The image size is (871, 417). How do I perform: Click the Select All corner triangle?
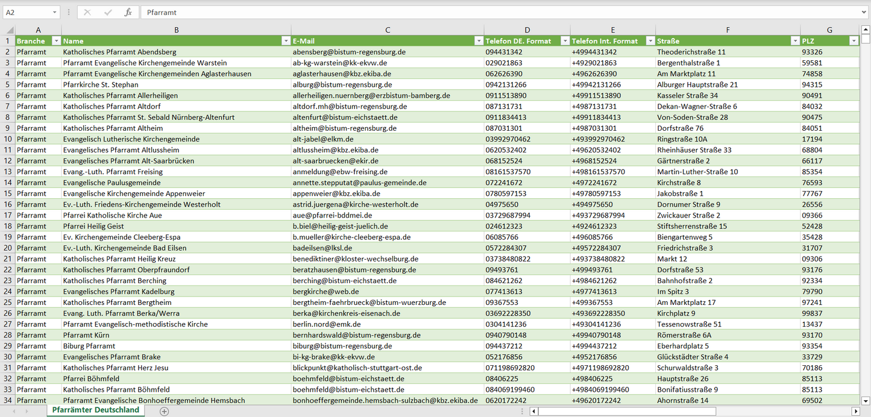(x=8, y=30)
